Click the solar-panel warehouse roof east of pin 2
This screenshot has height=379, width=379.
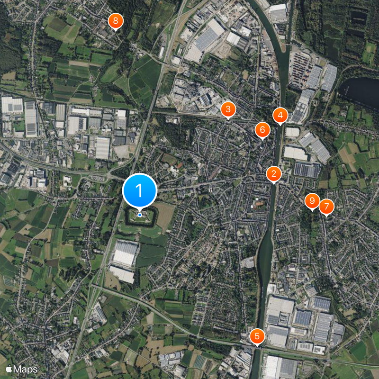click(x=307, y=170)
